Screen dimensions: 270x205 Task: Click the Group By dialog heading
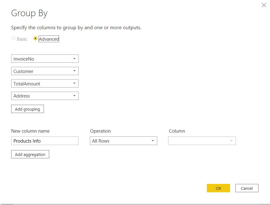tap(29, 13)
